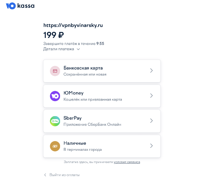The height and width of the screenshot is (181, 205).
Task: Click the vpnbyvinarsky.ru merchant URL
Action: [73, 25]
